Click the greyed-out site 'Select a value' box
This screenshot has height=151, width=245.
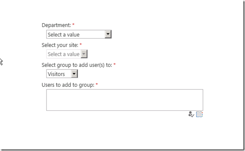coord(67,54)
